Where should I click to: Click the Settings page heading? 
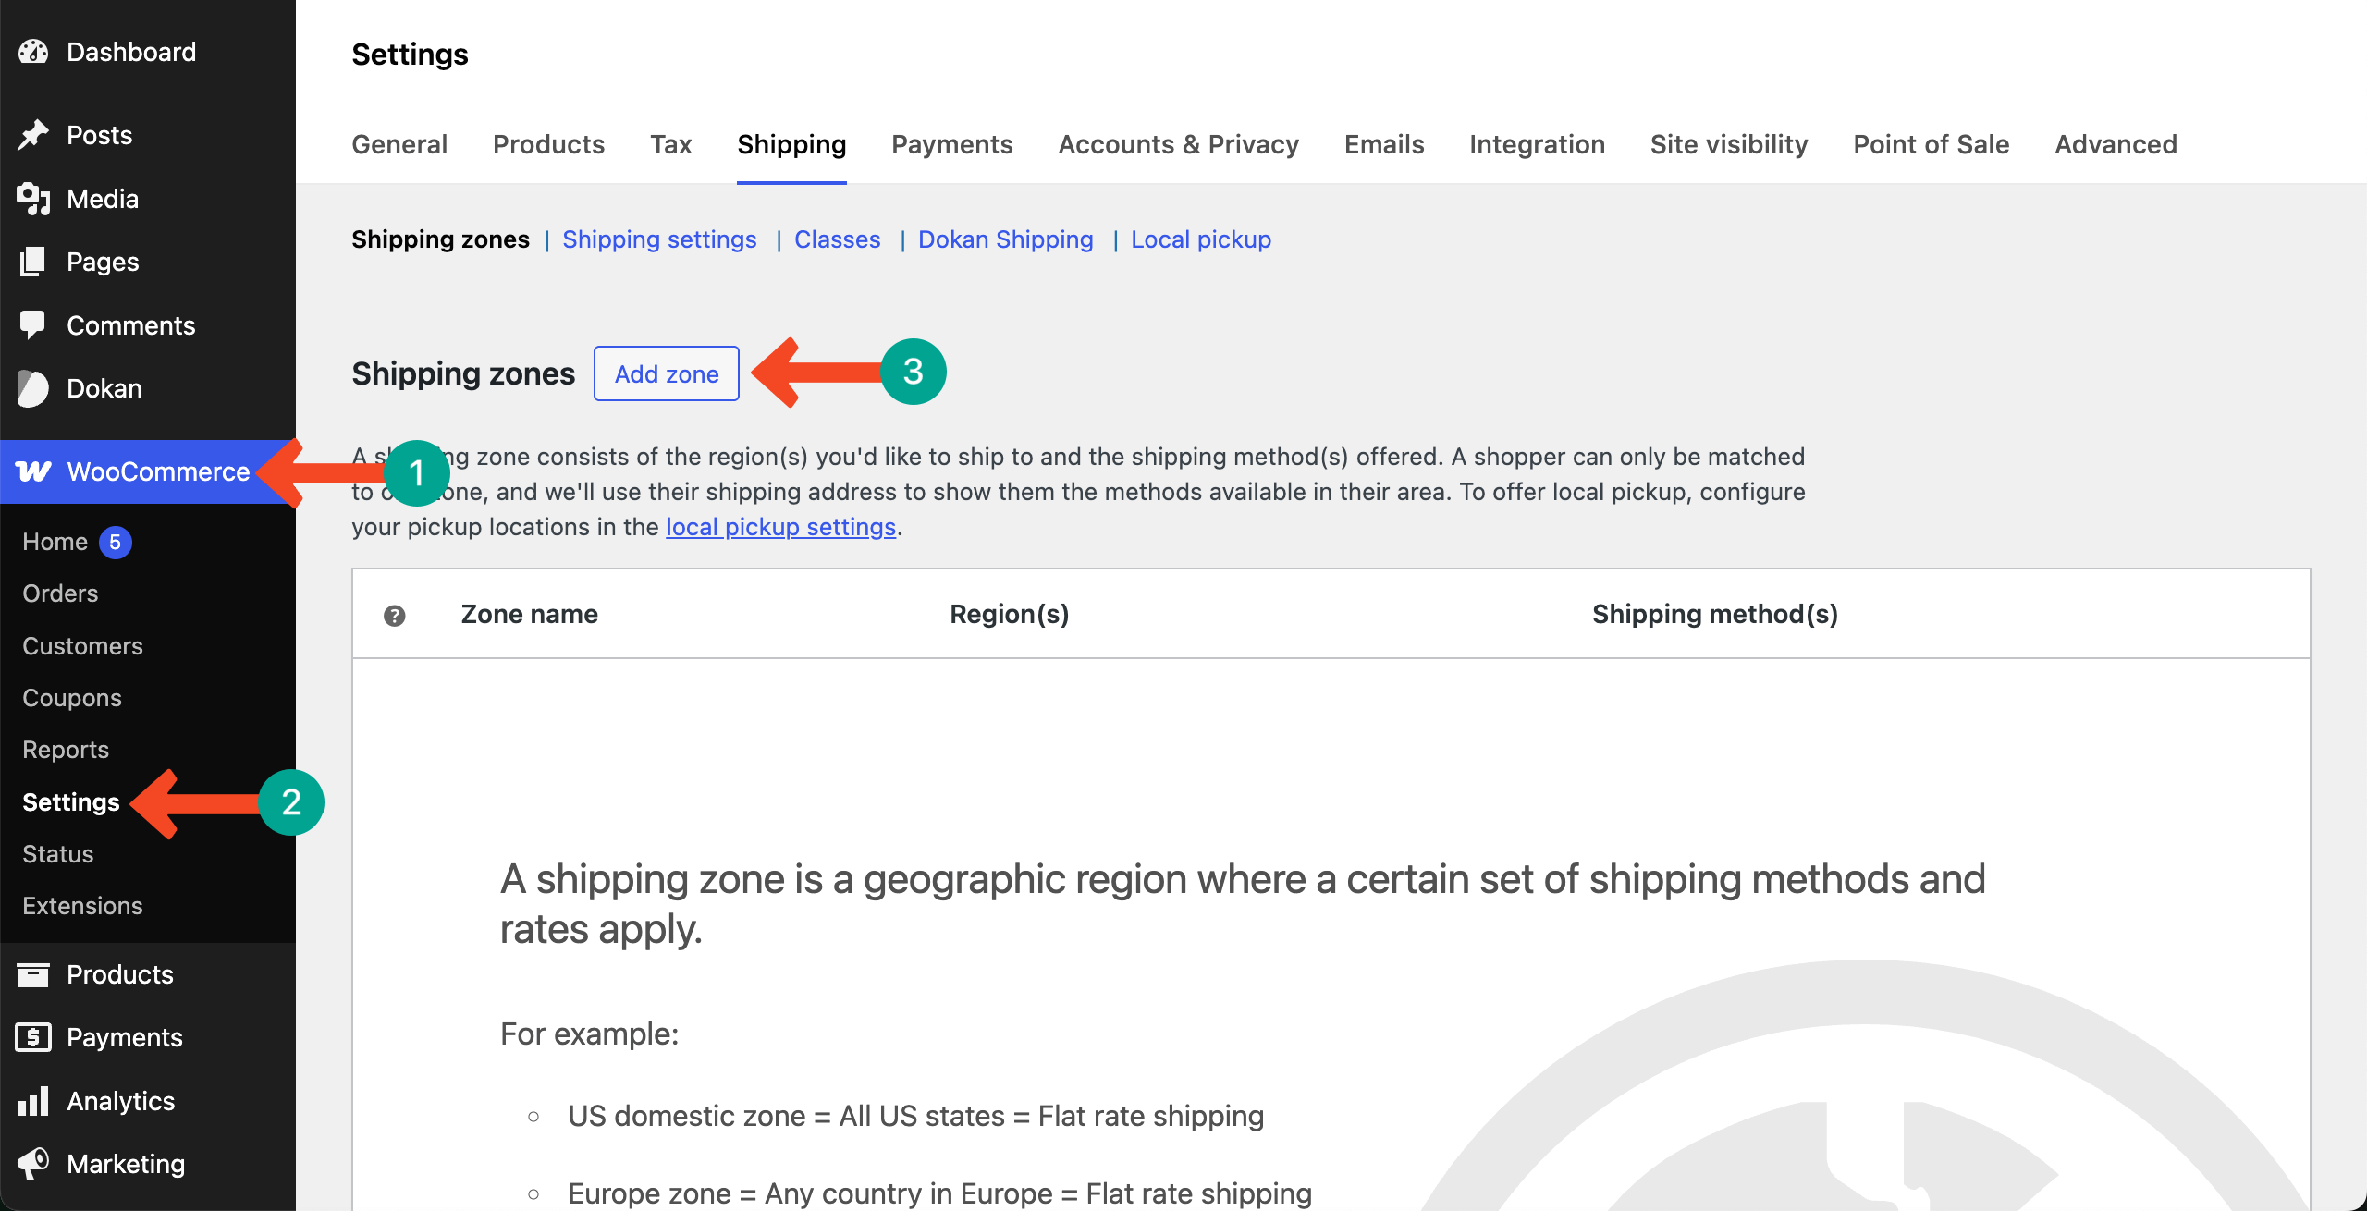[x=410, y=55]
